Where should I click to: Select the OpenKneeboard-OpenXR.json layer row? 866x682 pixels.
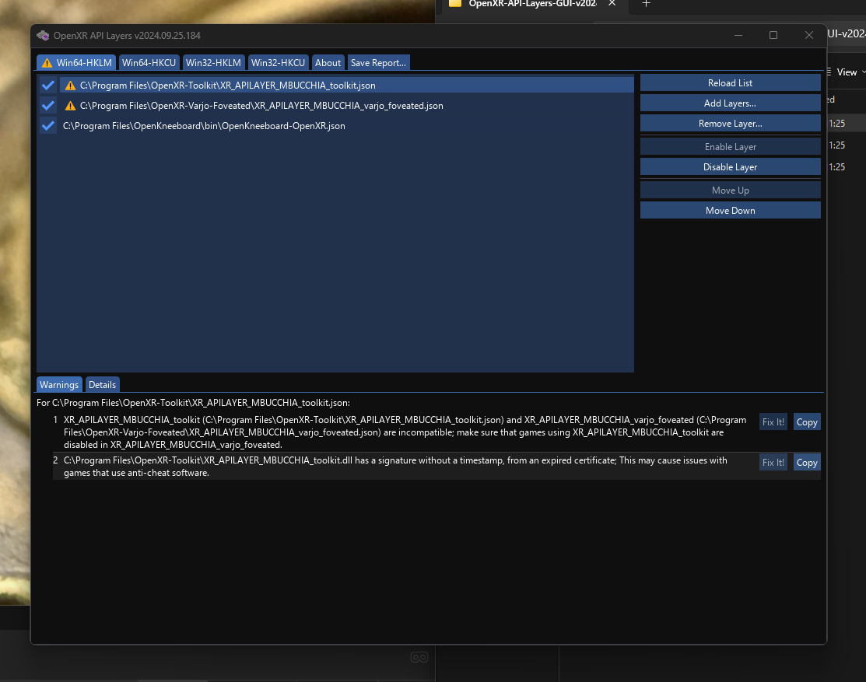(x=346, y=126)
